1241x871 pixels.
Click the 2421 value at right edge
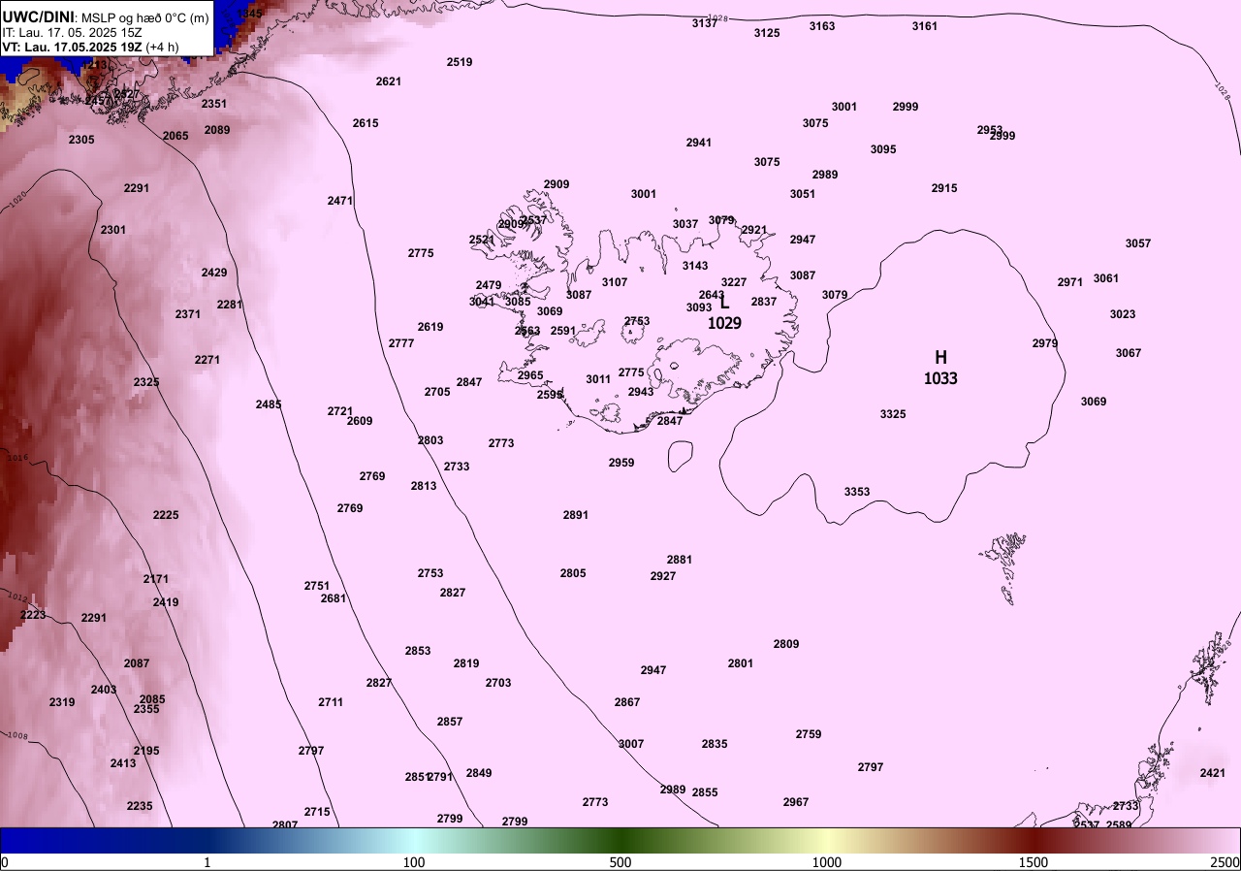point(1213,773)
